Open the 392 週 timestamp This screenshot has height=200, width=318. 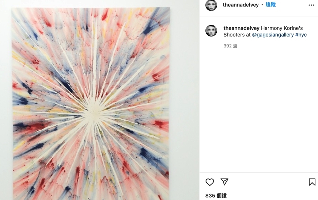pyautogui.click(x=230, y=46)
